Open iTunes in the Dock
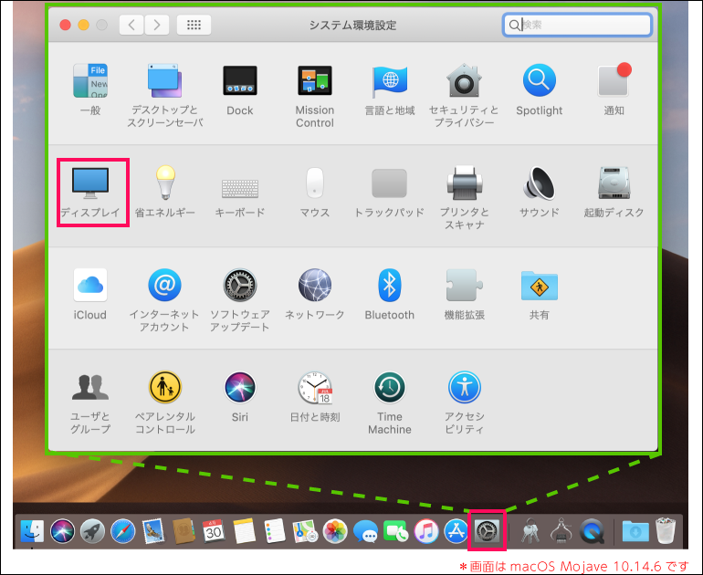703x575 pixels. coord(426,531)
